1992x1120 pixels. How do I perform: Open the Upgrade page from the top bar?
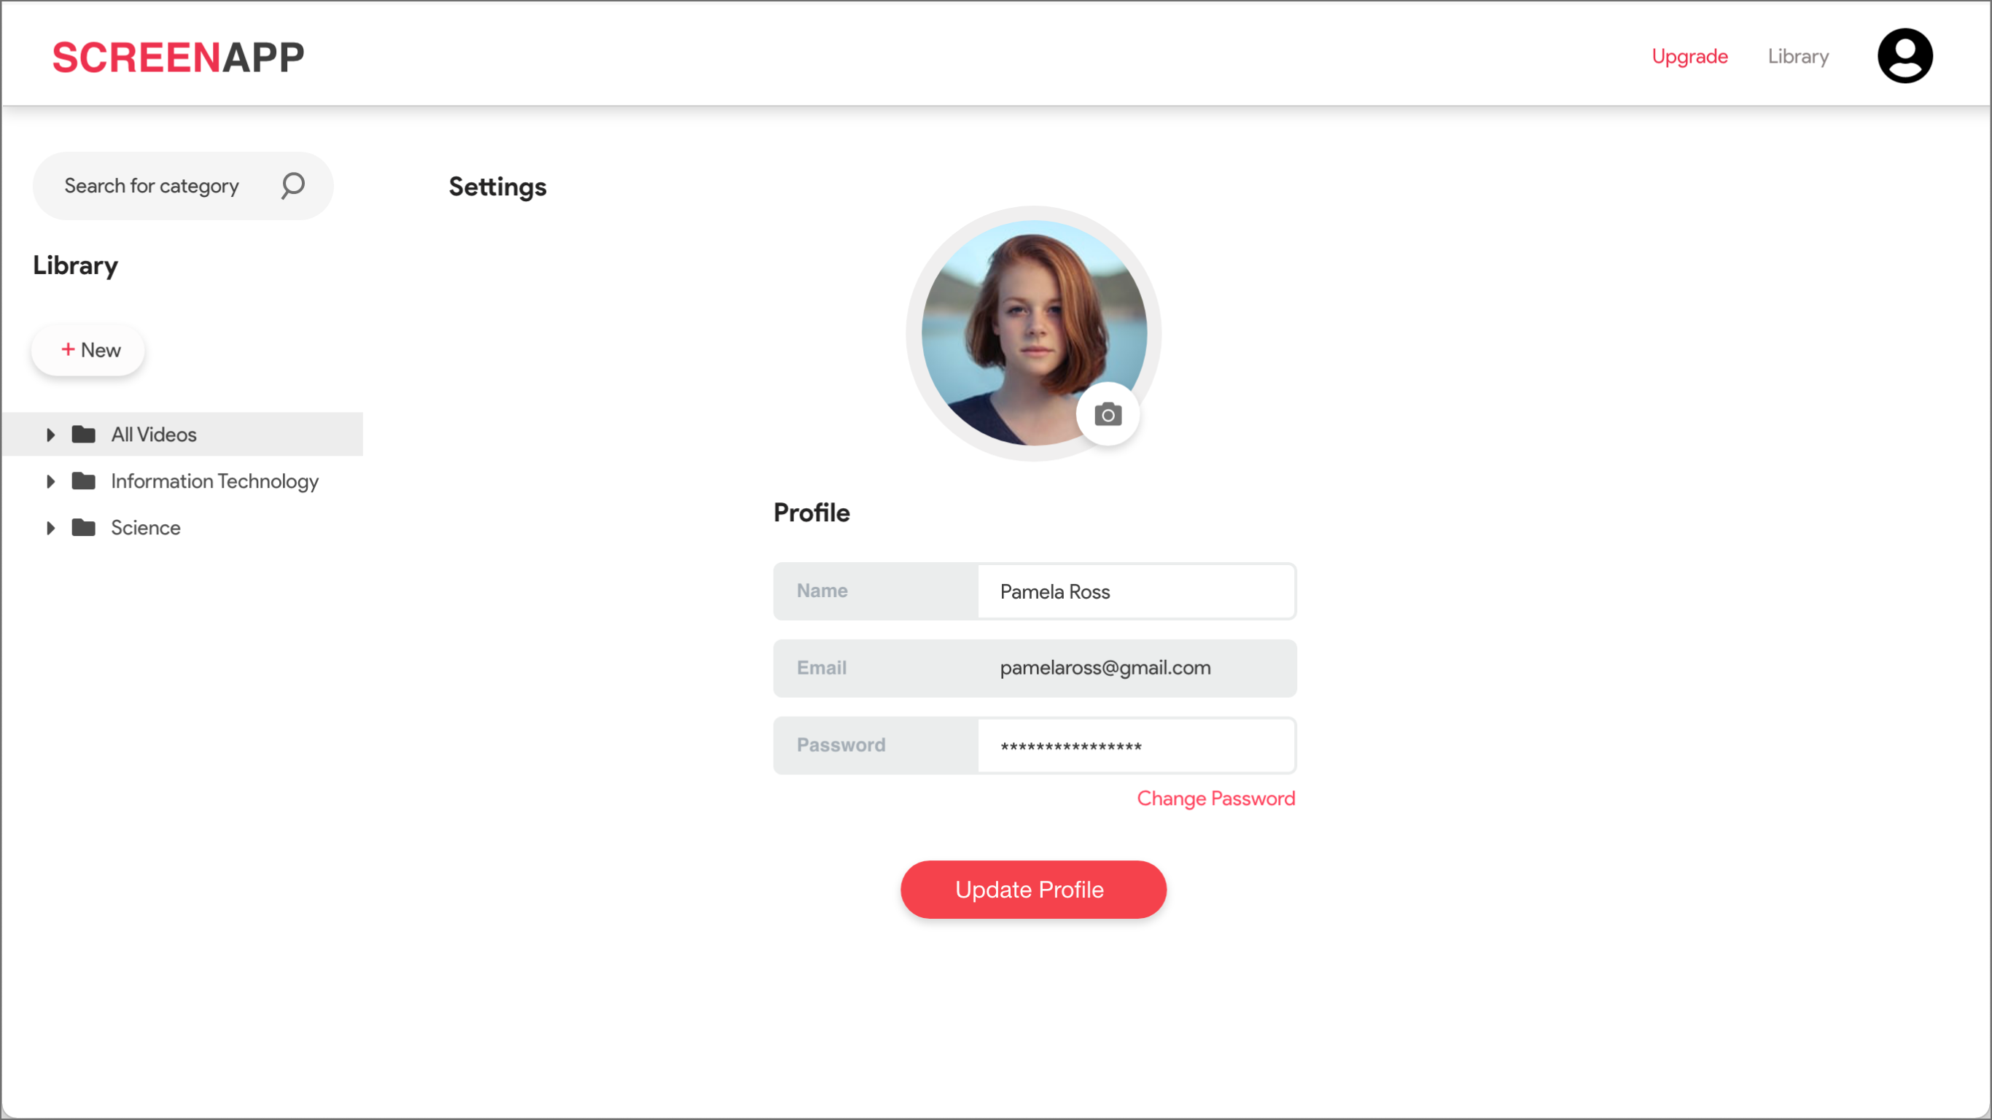coord(1689,55)
